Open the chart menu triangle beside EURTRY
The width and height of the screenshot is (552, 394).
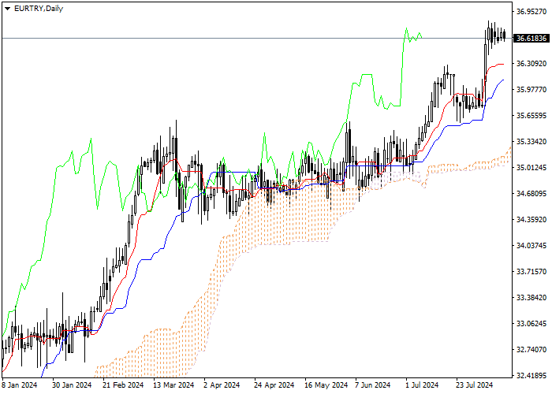click(7, 9)
